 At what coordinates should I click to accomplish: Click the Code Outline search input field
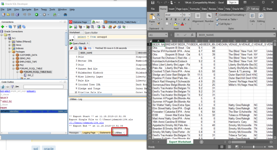[44, 87]
